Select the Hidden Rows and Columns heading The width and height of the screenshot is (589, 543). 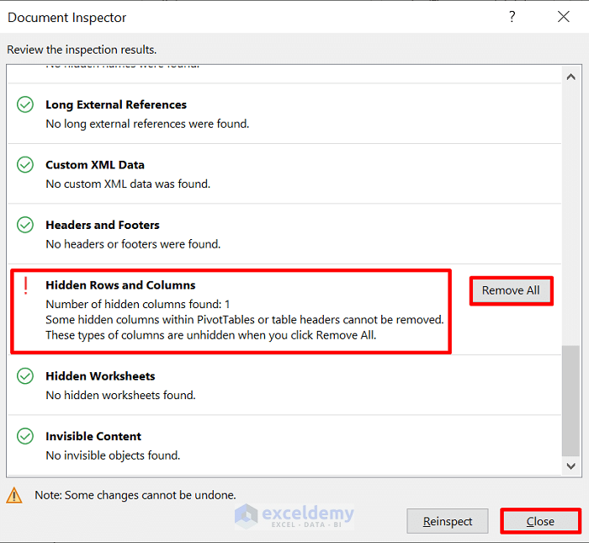pos(120,285)
